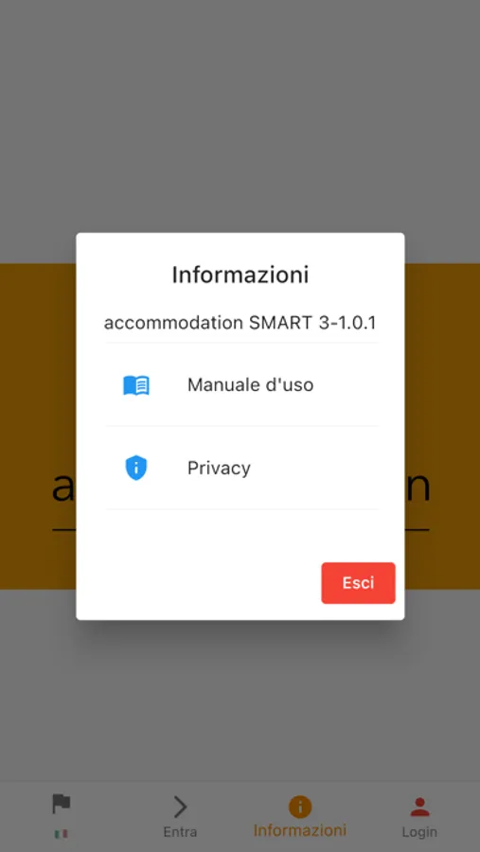480x852 pixels.
Task: Select the small Italian flag under flag icon
Action: pyautogui.click(x=61, y=833)
